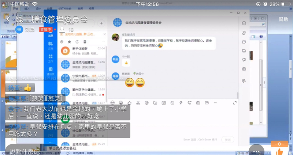Click the 发送 send button
The height and width of the screenshot is (155, 293).
[x=227, y=140]
